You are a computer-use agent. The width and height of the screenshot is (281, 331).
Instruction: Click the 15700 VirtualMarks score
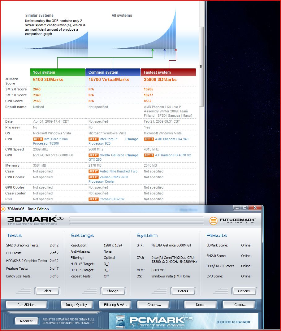(109, 80)
